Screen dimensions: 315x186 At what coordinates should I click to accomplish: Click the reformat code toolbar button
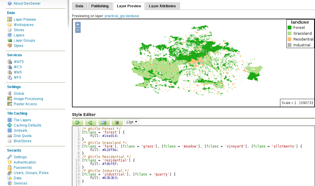click(117, 122)
